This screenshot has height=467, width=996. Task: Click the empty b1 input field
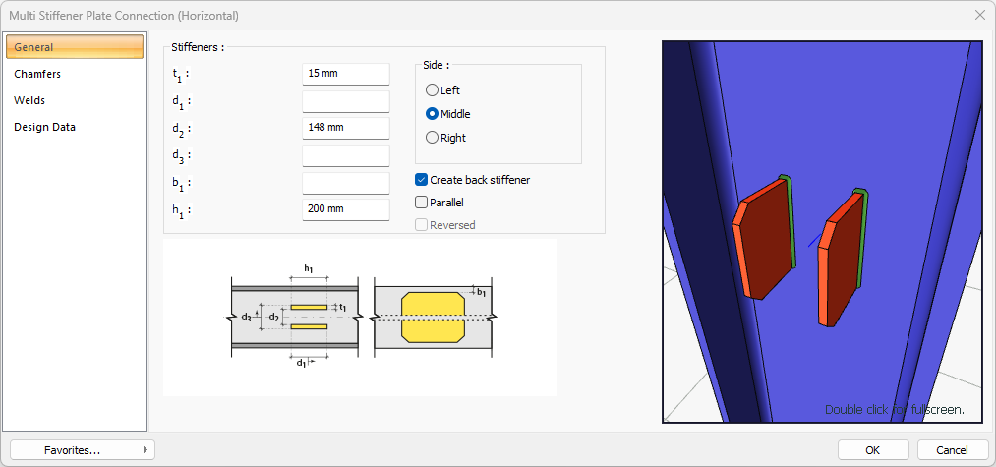(x=345, y=182)
